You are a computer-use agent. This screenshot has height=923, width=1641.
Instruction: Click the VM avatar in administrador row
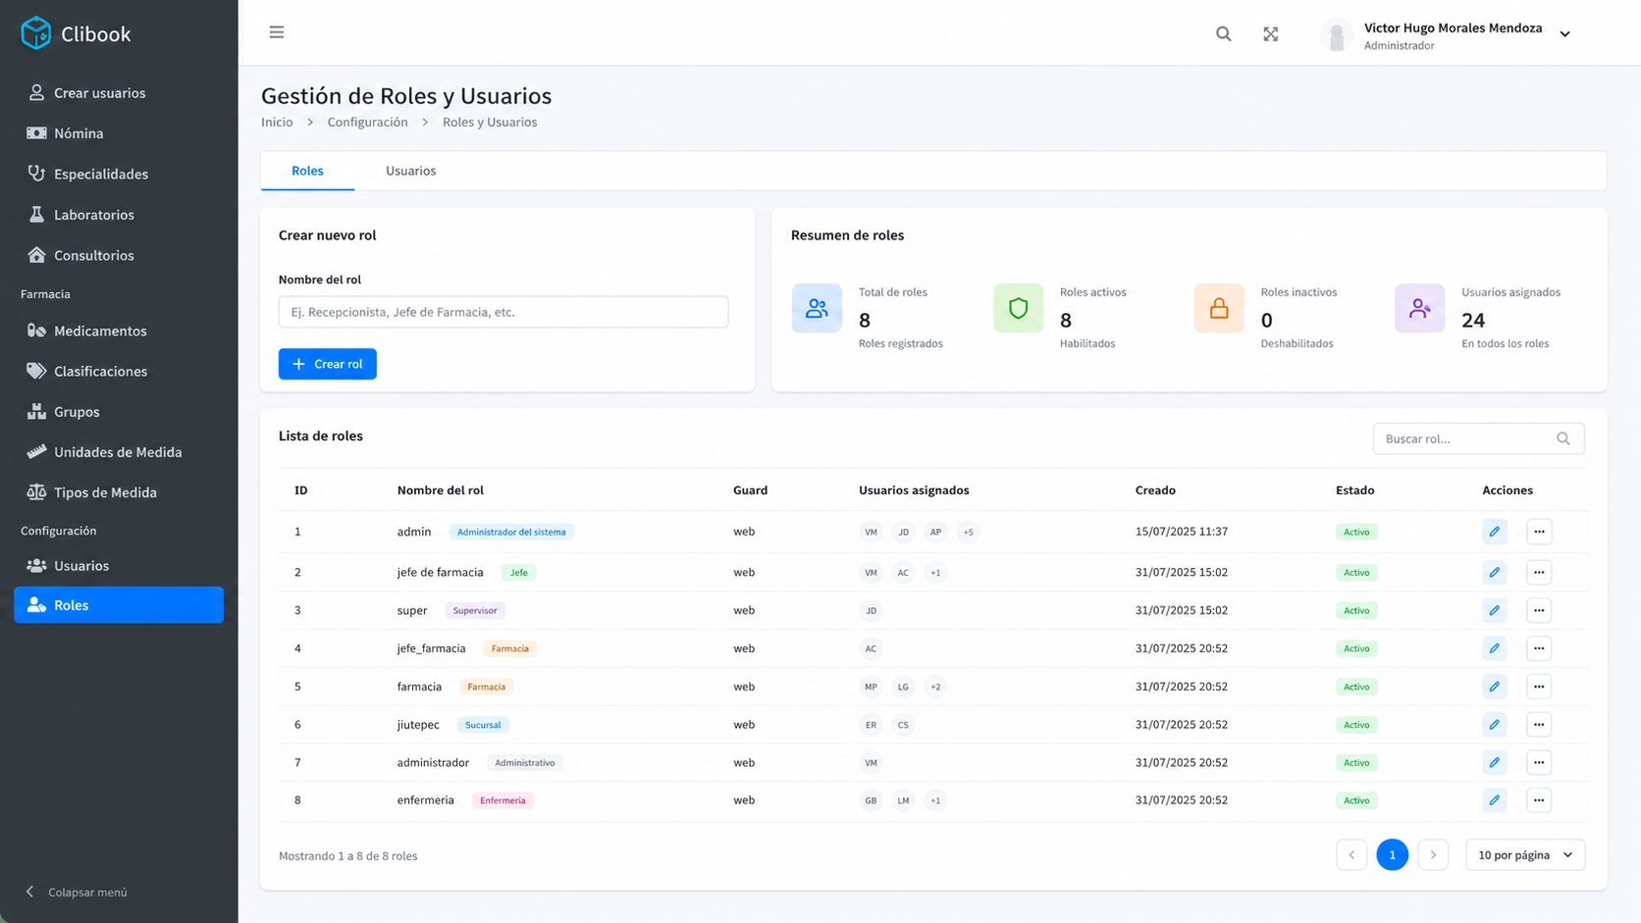[x=871, y=762]
